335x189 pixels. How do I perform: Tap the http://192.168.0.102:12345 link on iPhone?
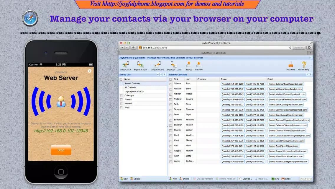(61, 131)
